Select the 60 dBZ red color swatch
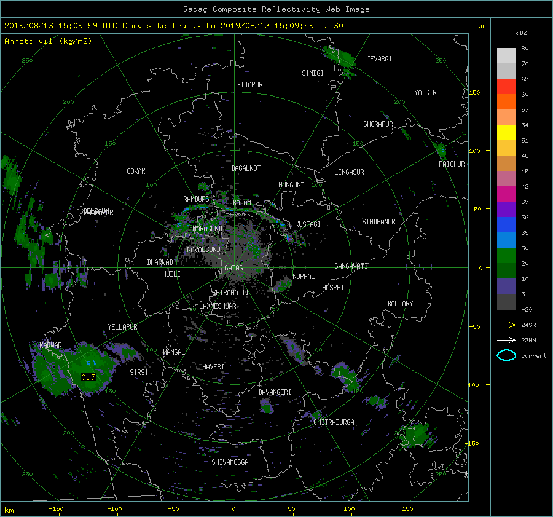 (506, 86)
